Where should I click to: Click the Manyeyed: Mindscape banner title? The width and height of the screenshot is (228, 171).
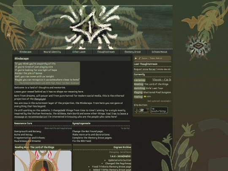click(92, 45)
